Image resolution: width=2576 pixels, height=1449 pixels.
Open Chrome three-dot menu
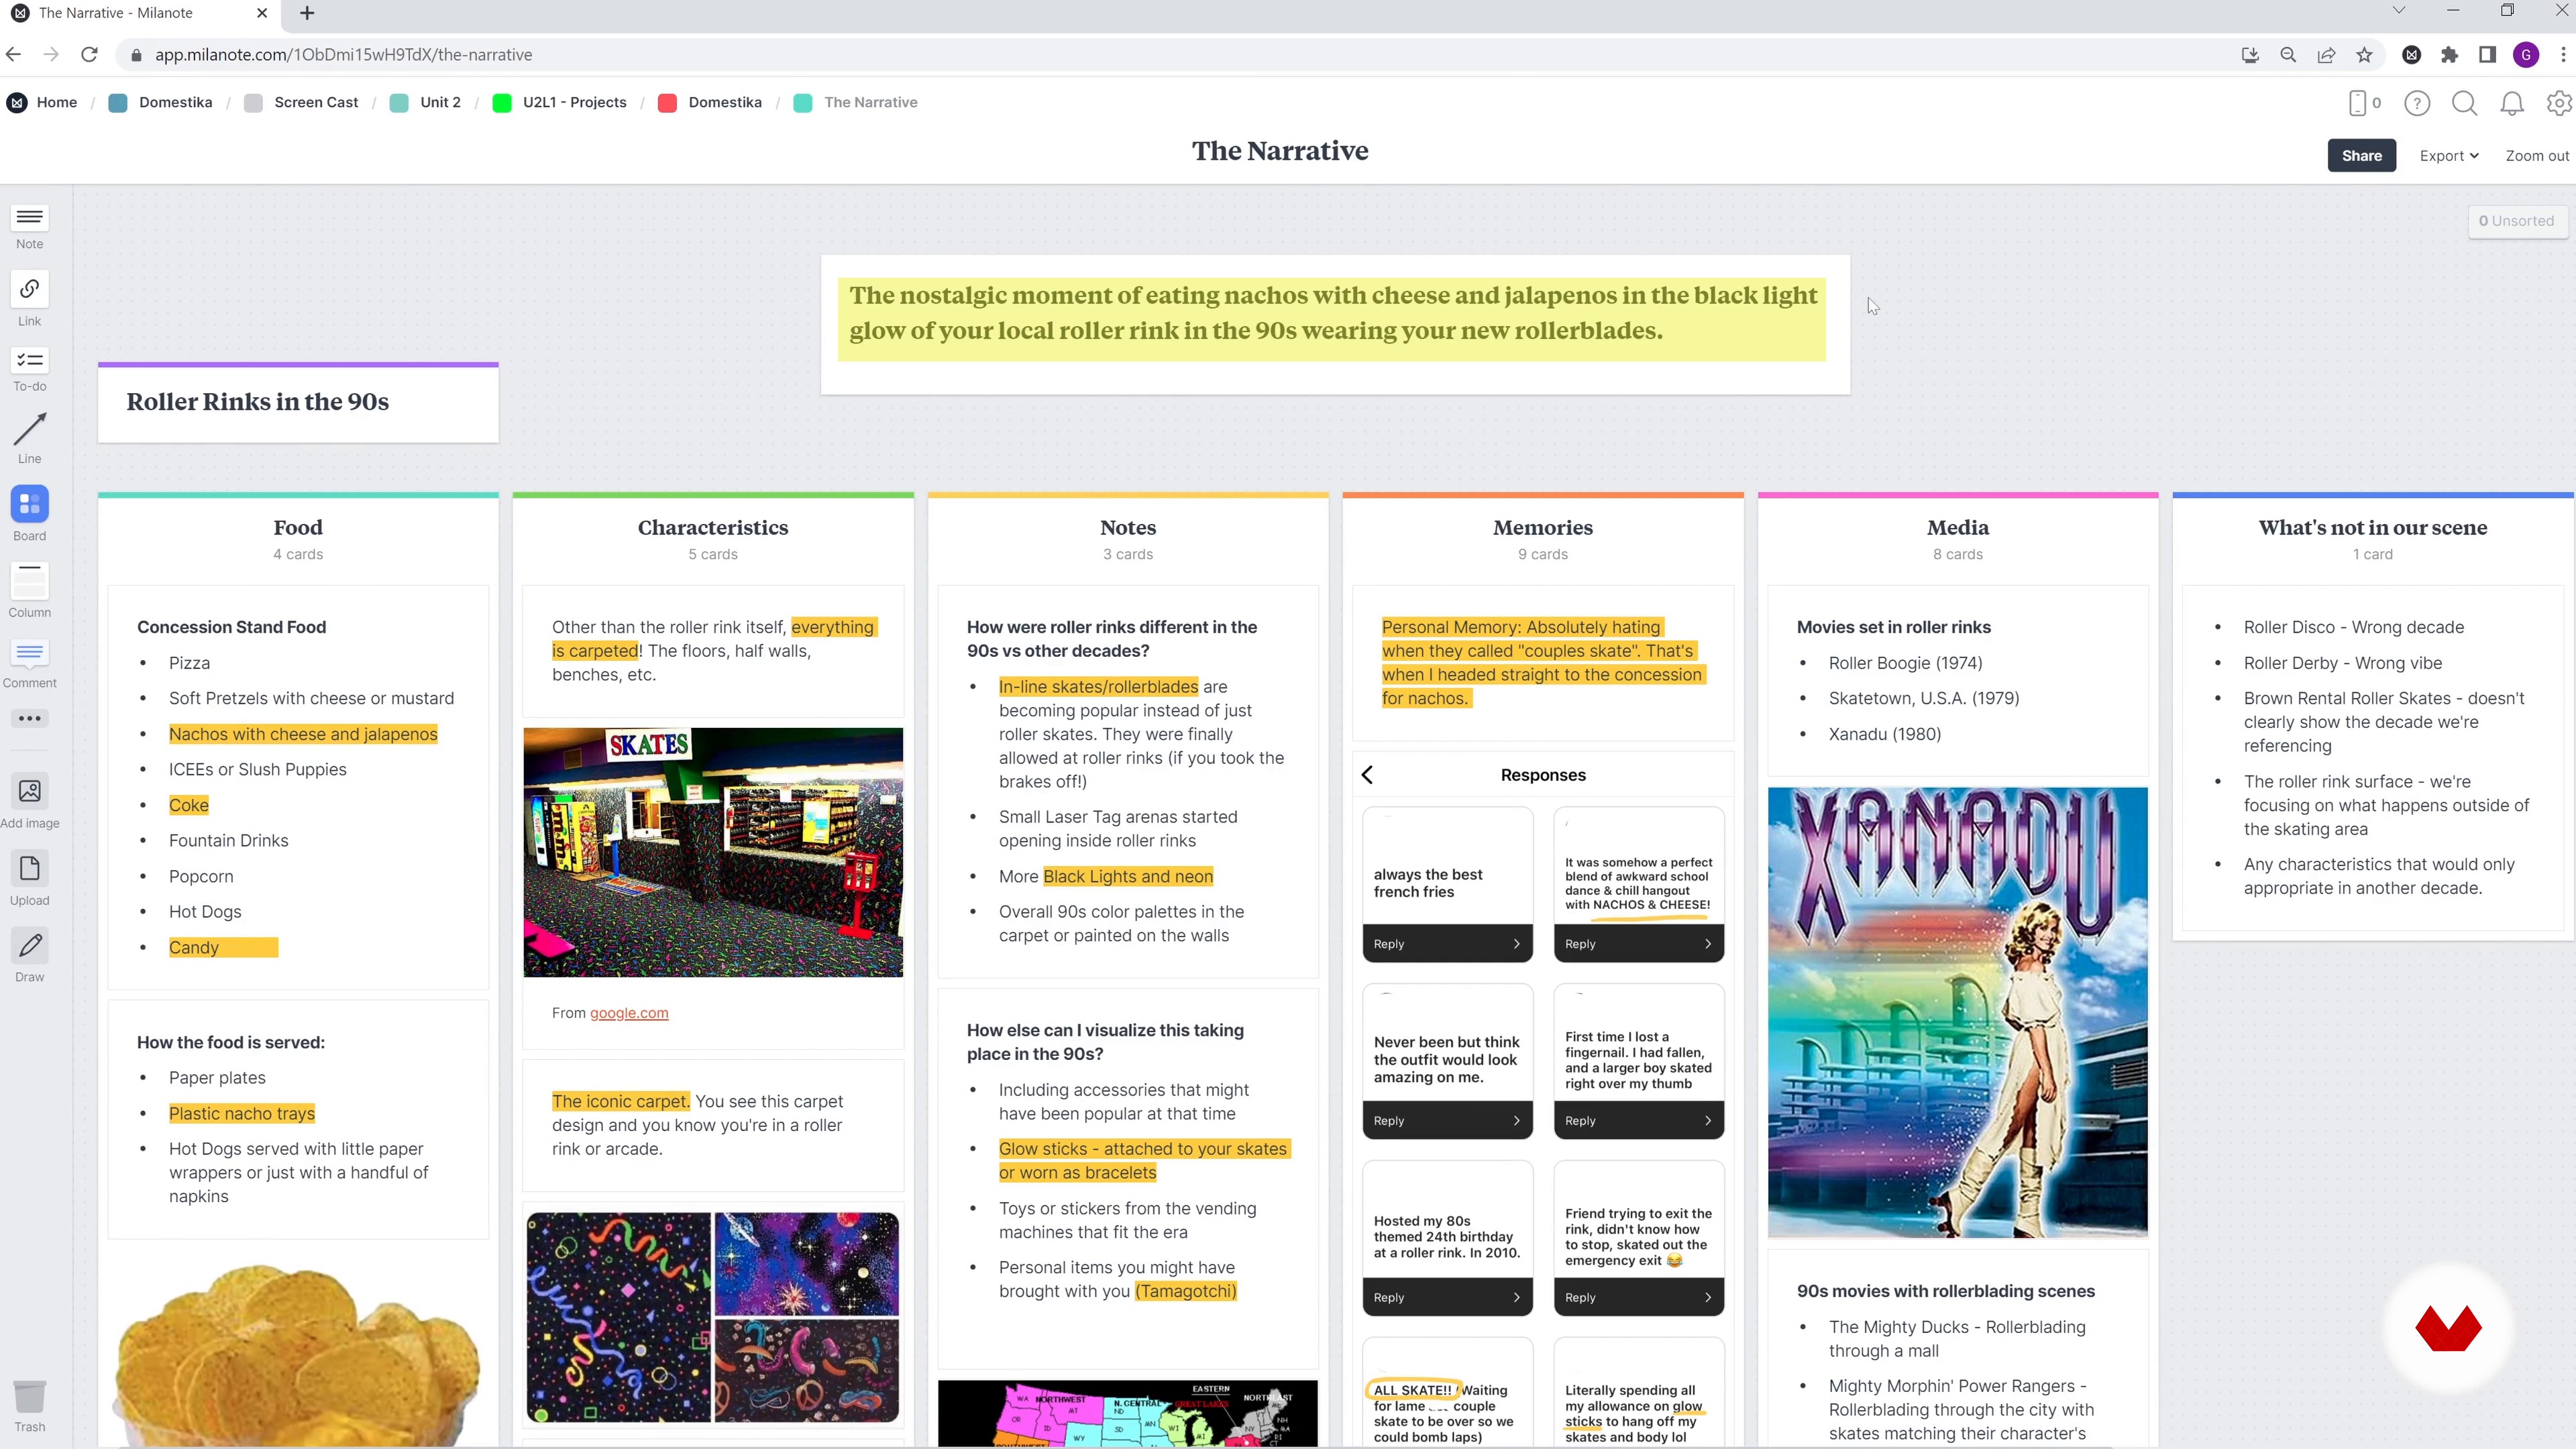coord(2563,54)
